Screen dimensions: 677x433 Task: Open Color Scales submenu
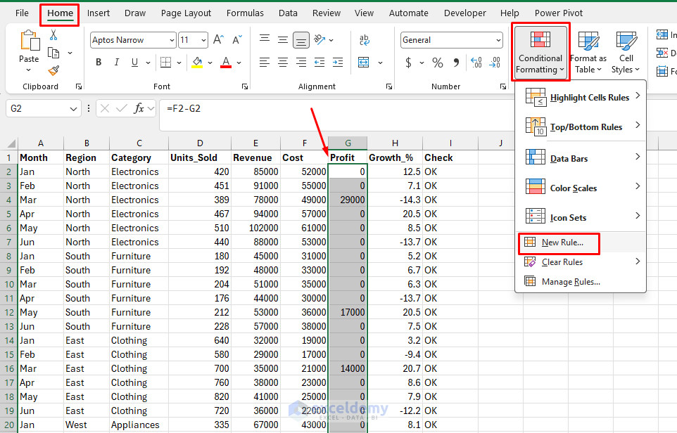click(x=581, y=188)
